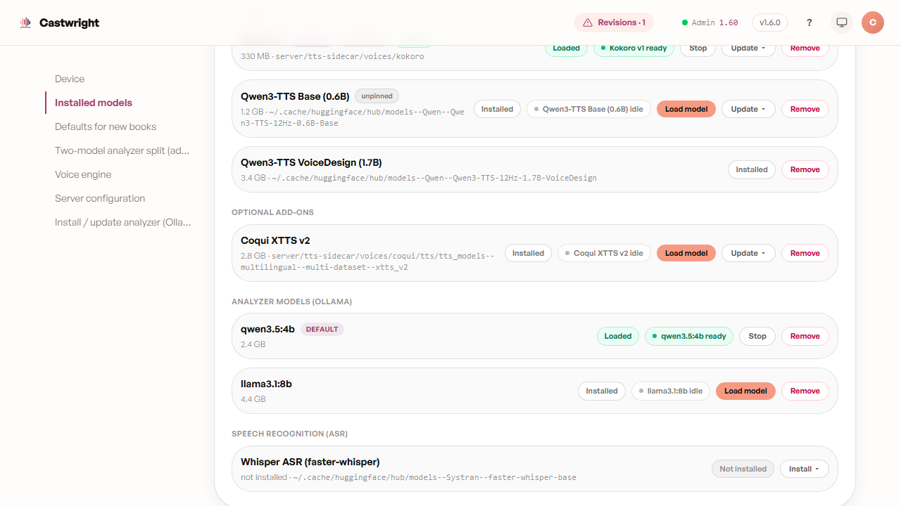Click the Speech recognition (ASR) heading
This screenshot has width=901, height=506.
(290, 434)
